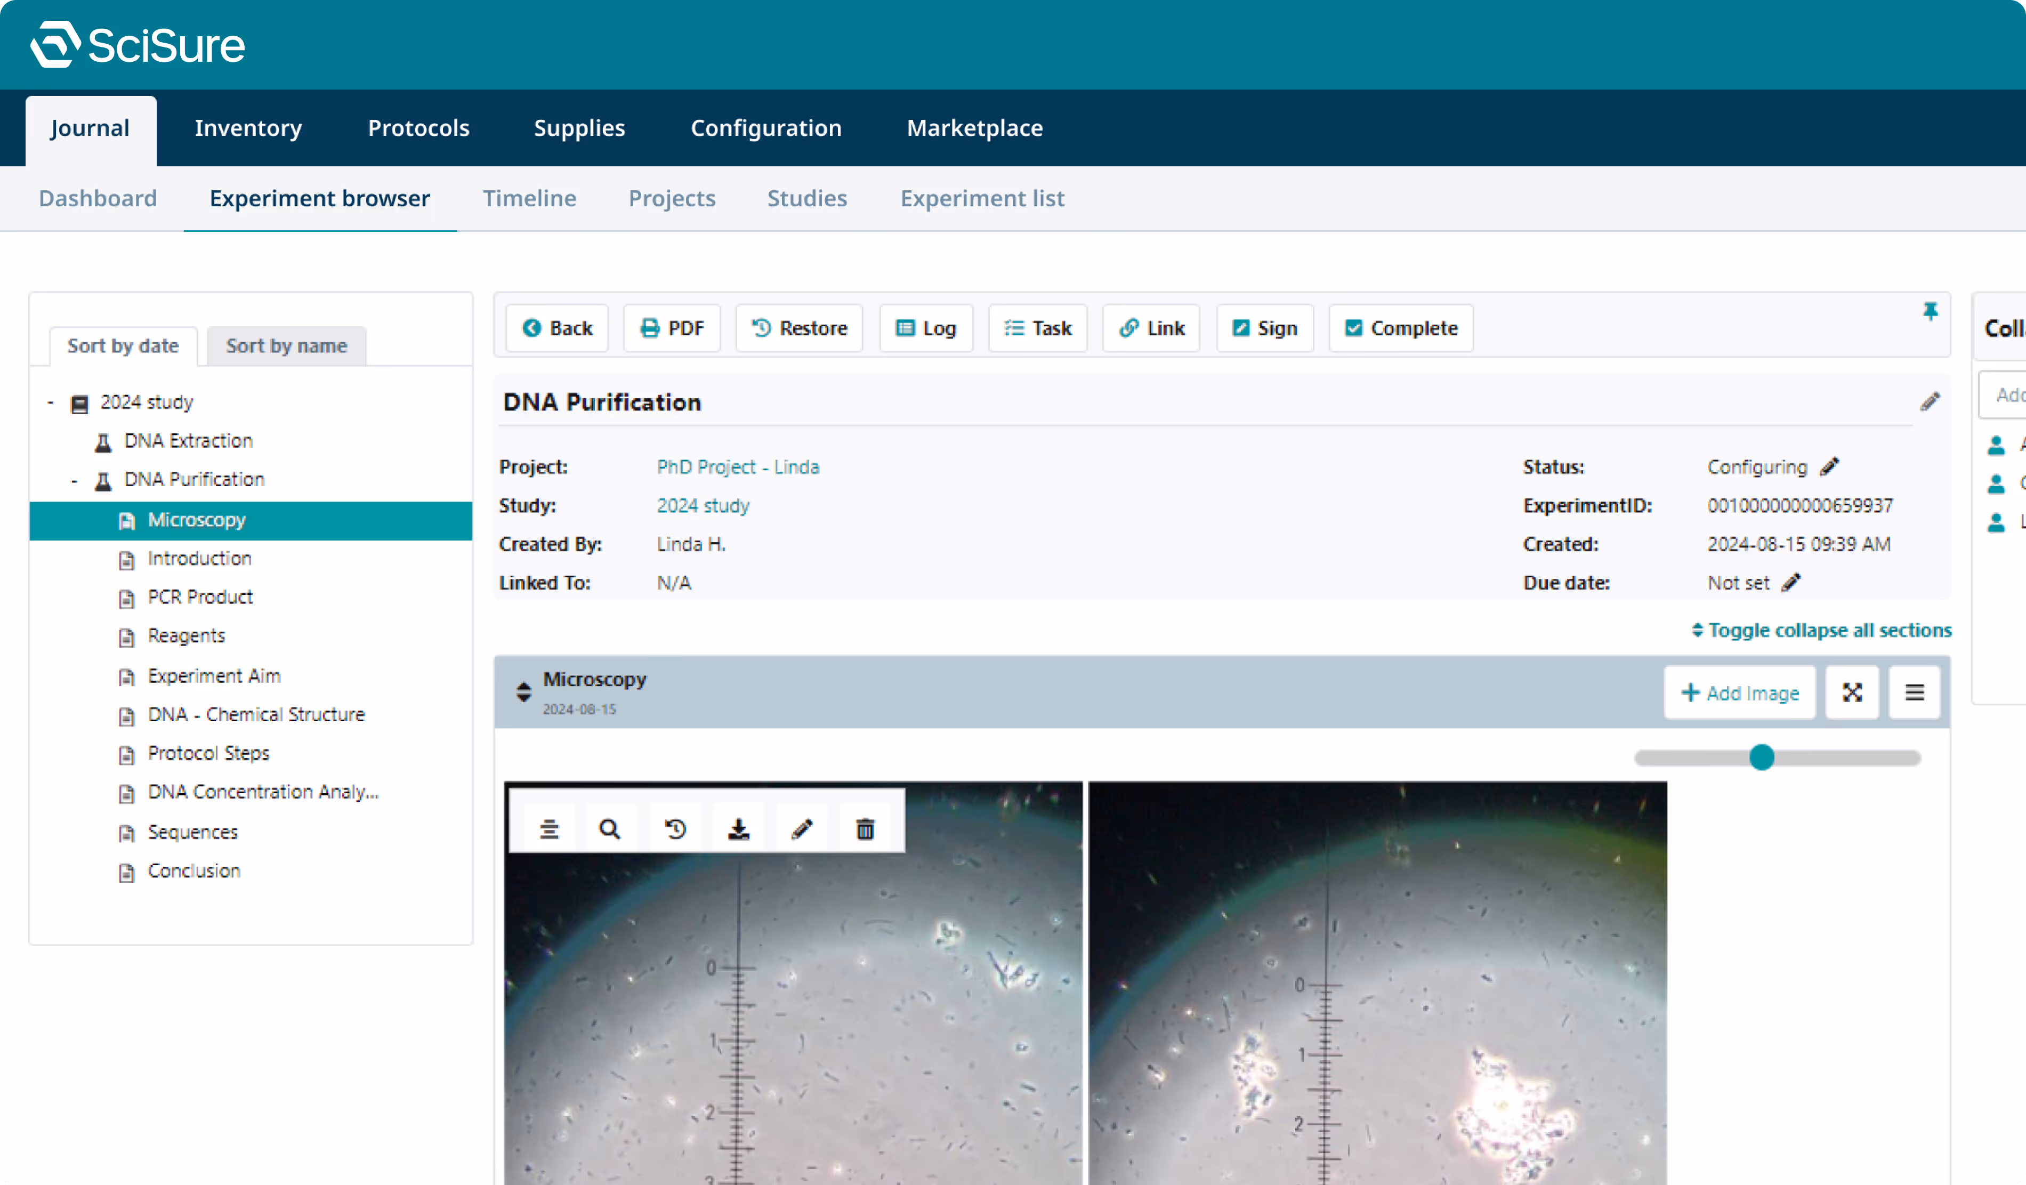The height and width of the screenshot is (1185, 2026).
Task: Click the image history icon
Action: pos(675,829)
